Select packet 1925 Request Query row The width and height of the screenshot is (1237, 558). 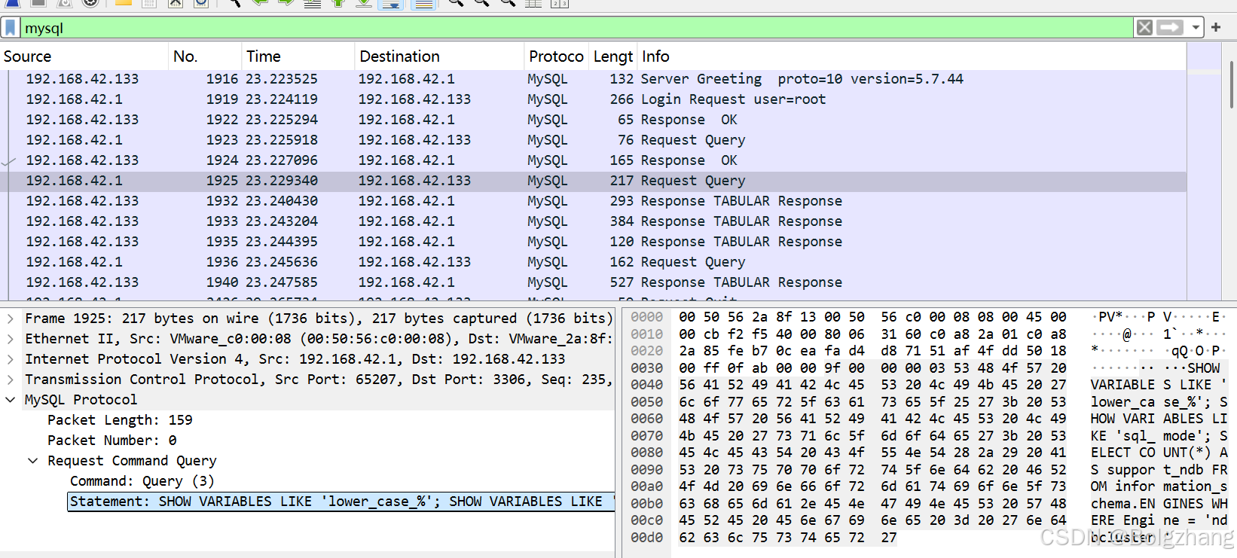coord(594,181)
